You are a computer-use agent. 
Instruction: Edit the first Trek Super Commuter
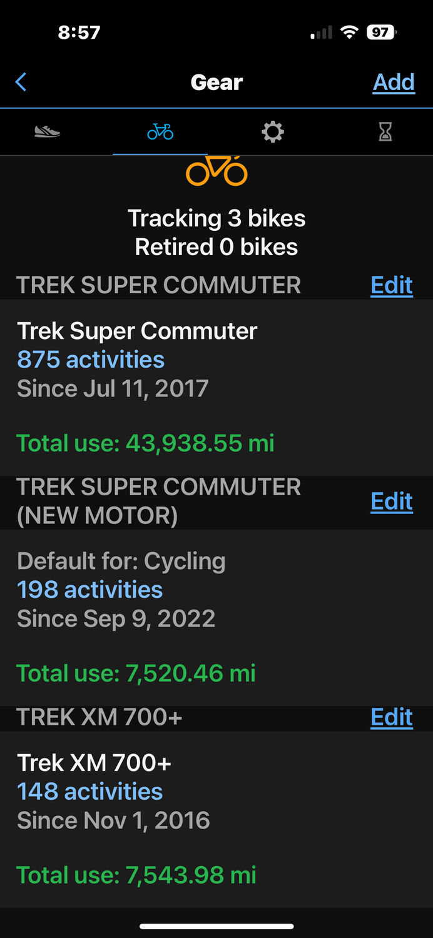tap(392, 285)
